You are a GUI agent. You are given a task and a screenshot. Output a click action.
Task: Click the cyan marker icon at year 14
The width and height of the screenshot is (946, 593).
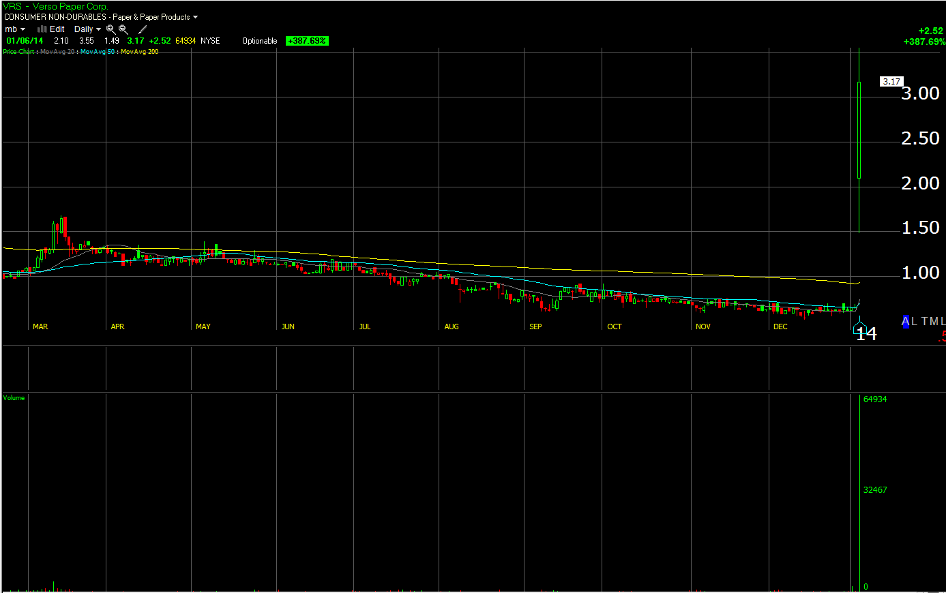coord(859,324)
